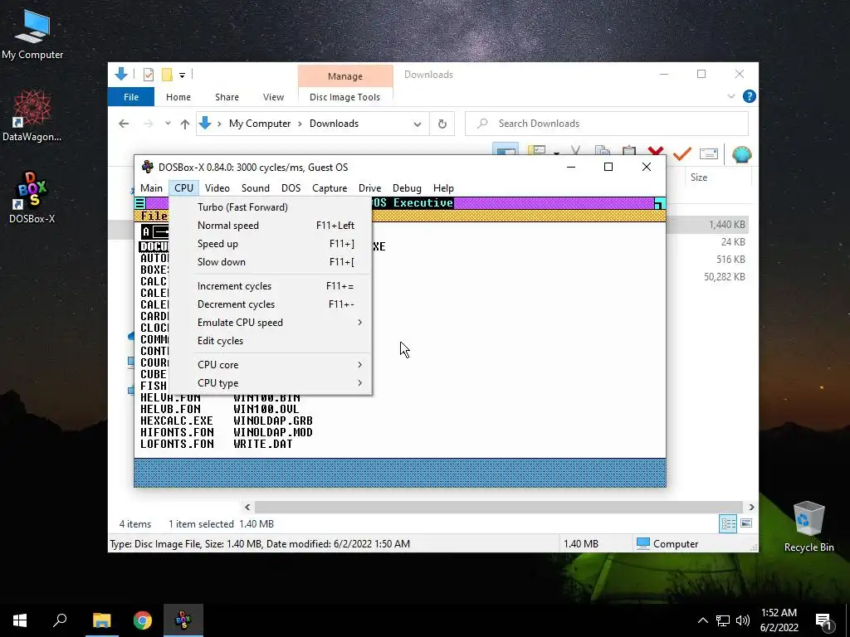
Task: Click the Explorer Help question mark icon
Action: [750, 96]
